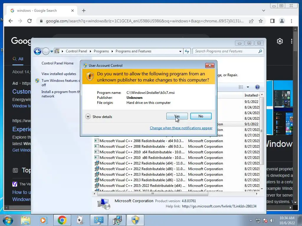Click the refresh button beside the address bar
This screenshot has height=226, width=302.
click(x=187, y=51)
